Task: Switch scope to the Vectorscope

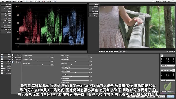Action: [x=6, y=25]
